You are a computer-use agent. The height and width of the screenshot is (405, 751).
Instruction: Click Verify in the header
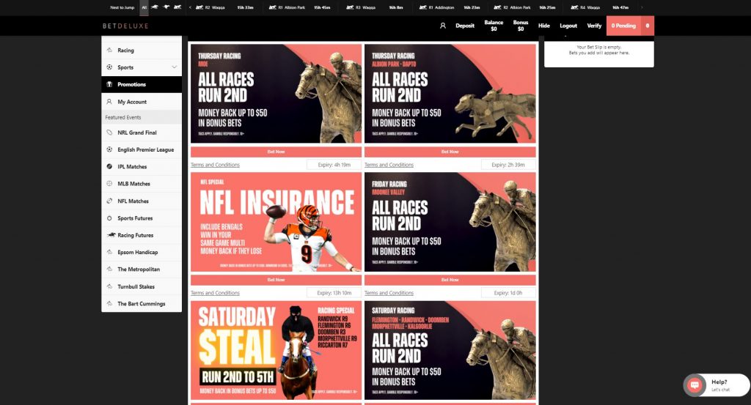[x=594, y=26]
